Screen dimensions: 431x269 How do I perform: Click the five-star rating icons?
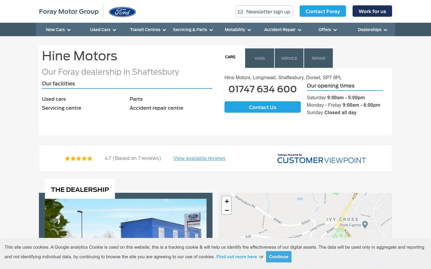tap(79, 158)
